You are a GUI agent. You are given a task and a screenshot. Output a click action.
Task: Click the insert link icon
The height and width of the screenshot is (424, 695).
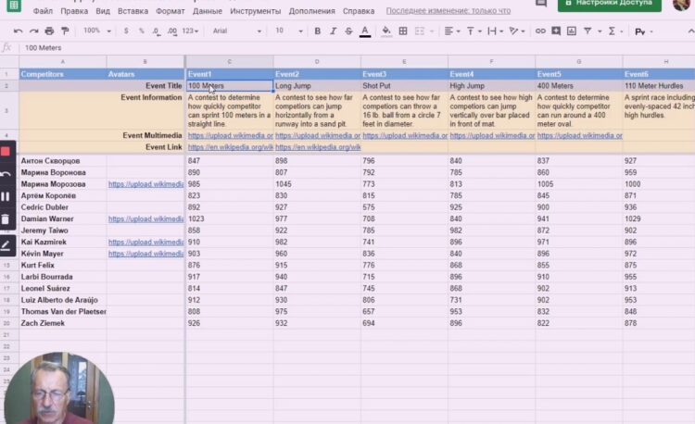click(540, 31)
